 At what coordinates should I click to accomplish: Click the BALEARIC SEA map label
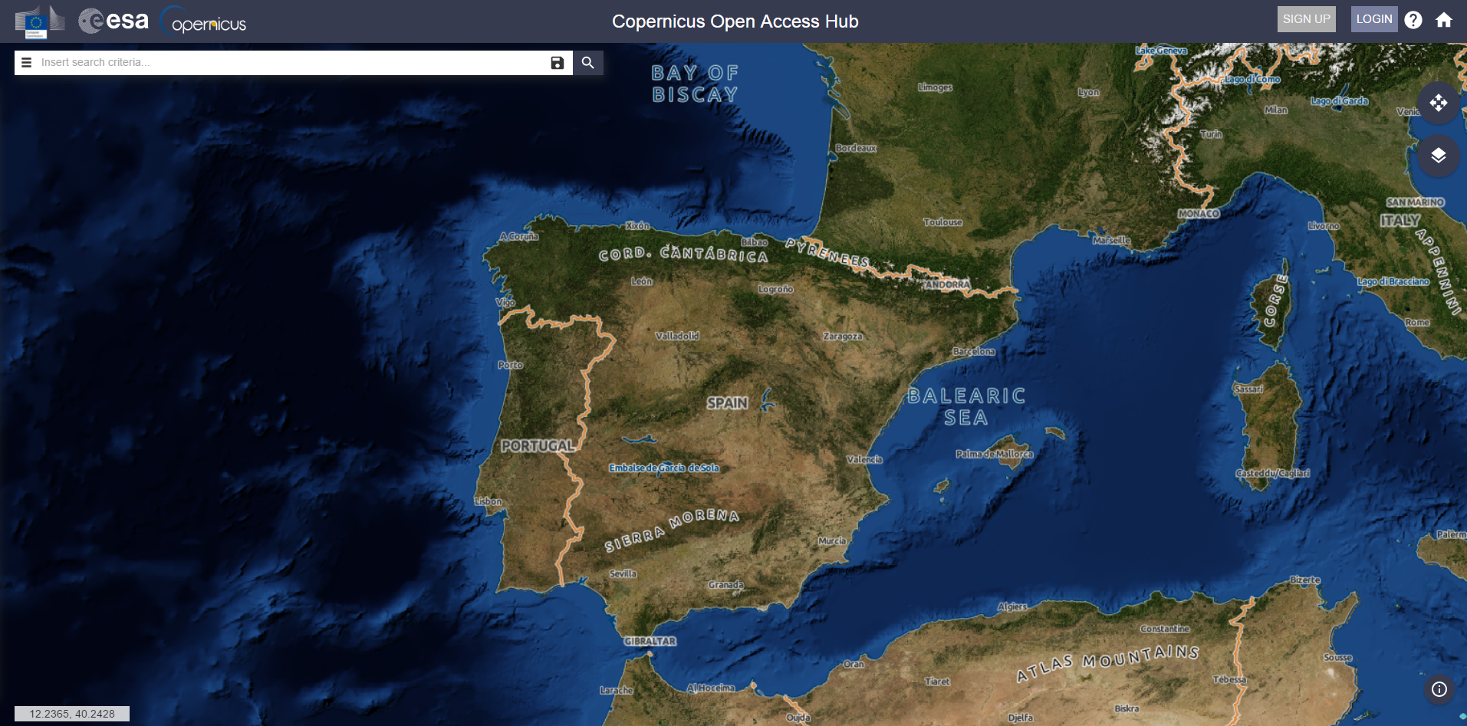click(966, 406)
